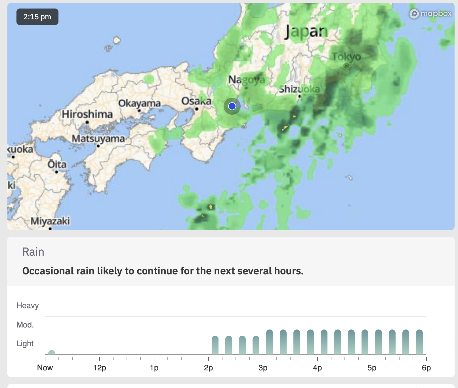Click the occasional rain forecast summary text

point(163,271)
